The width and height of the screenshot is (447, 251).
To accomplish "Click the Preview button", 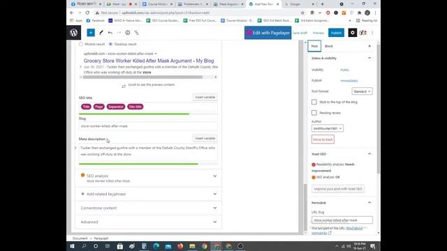I will click(318, 33).
